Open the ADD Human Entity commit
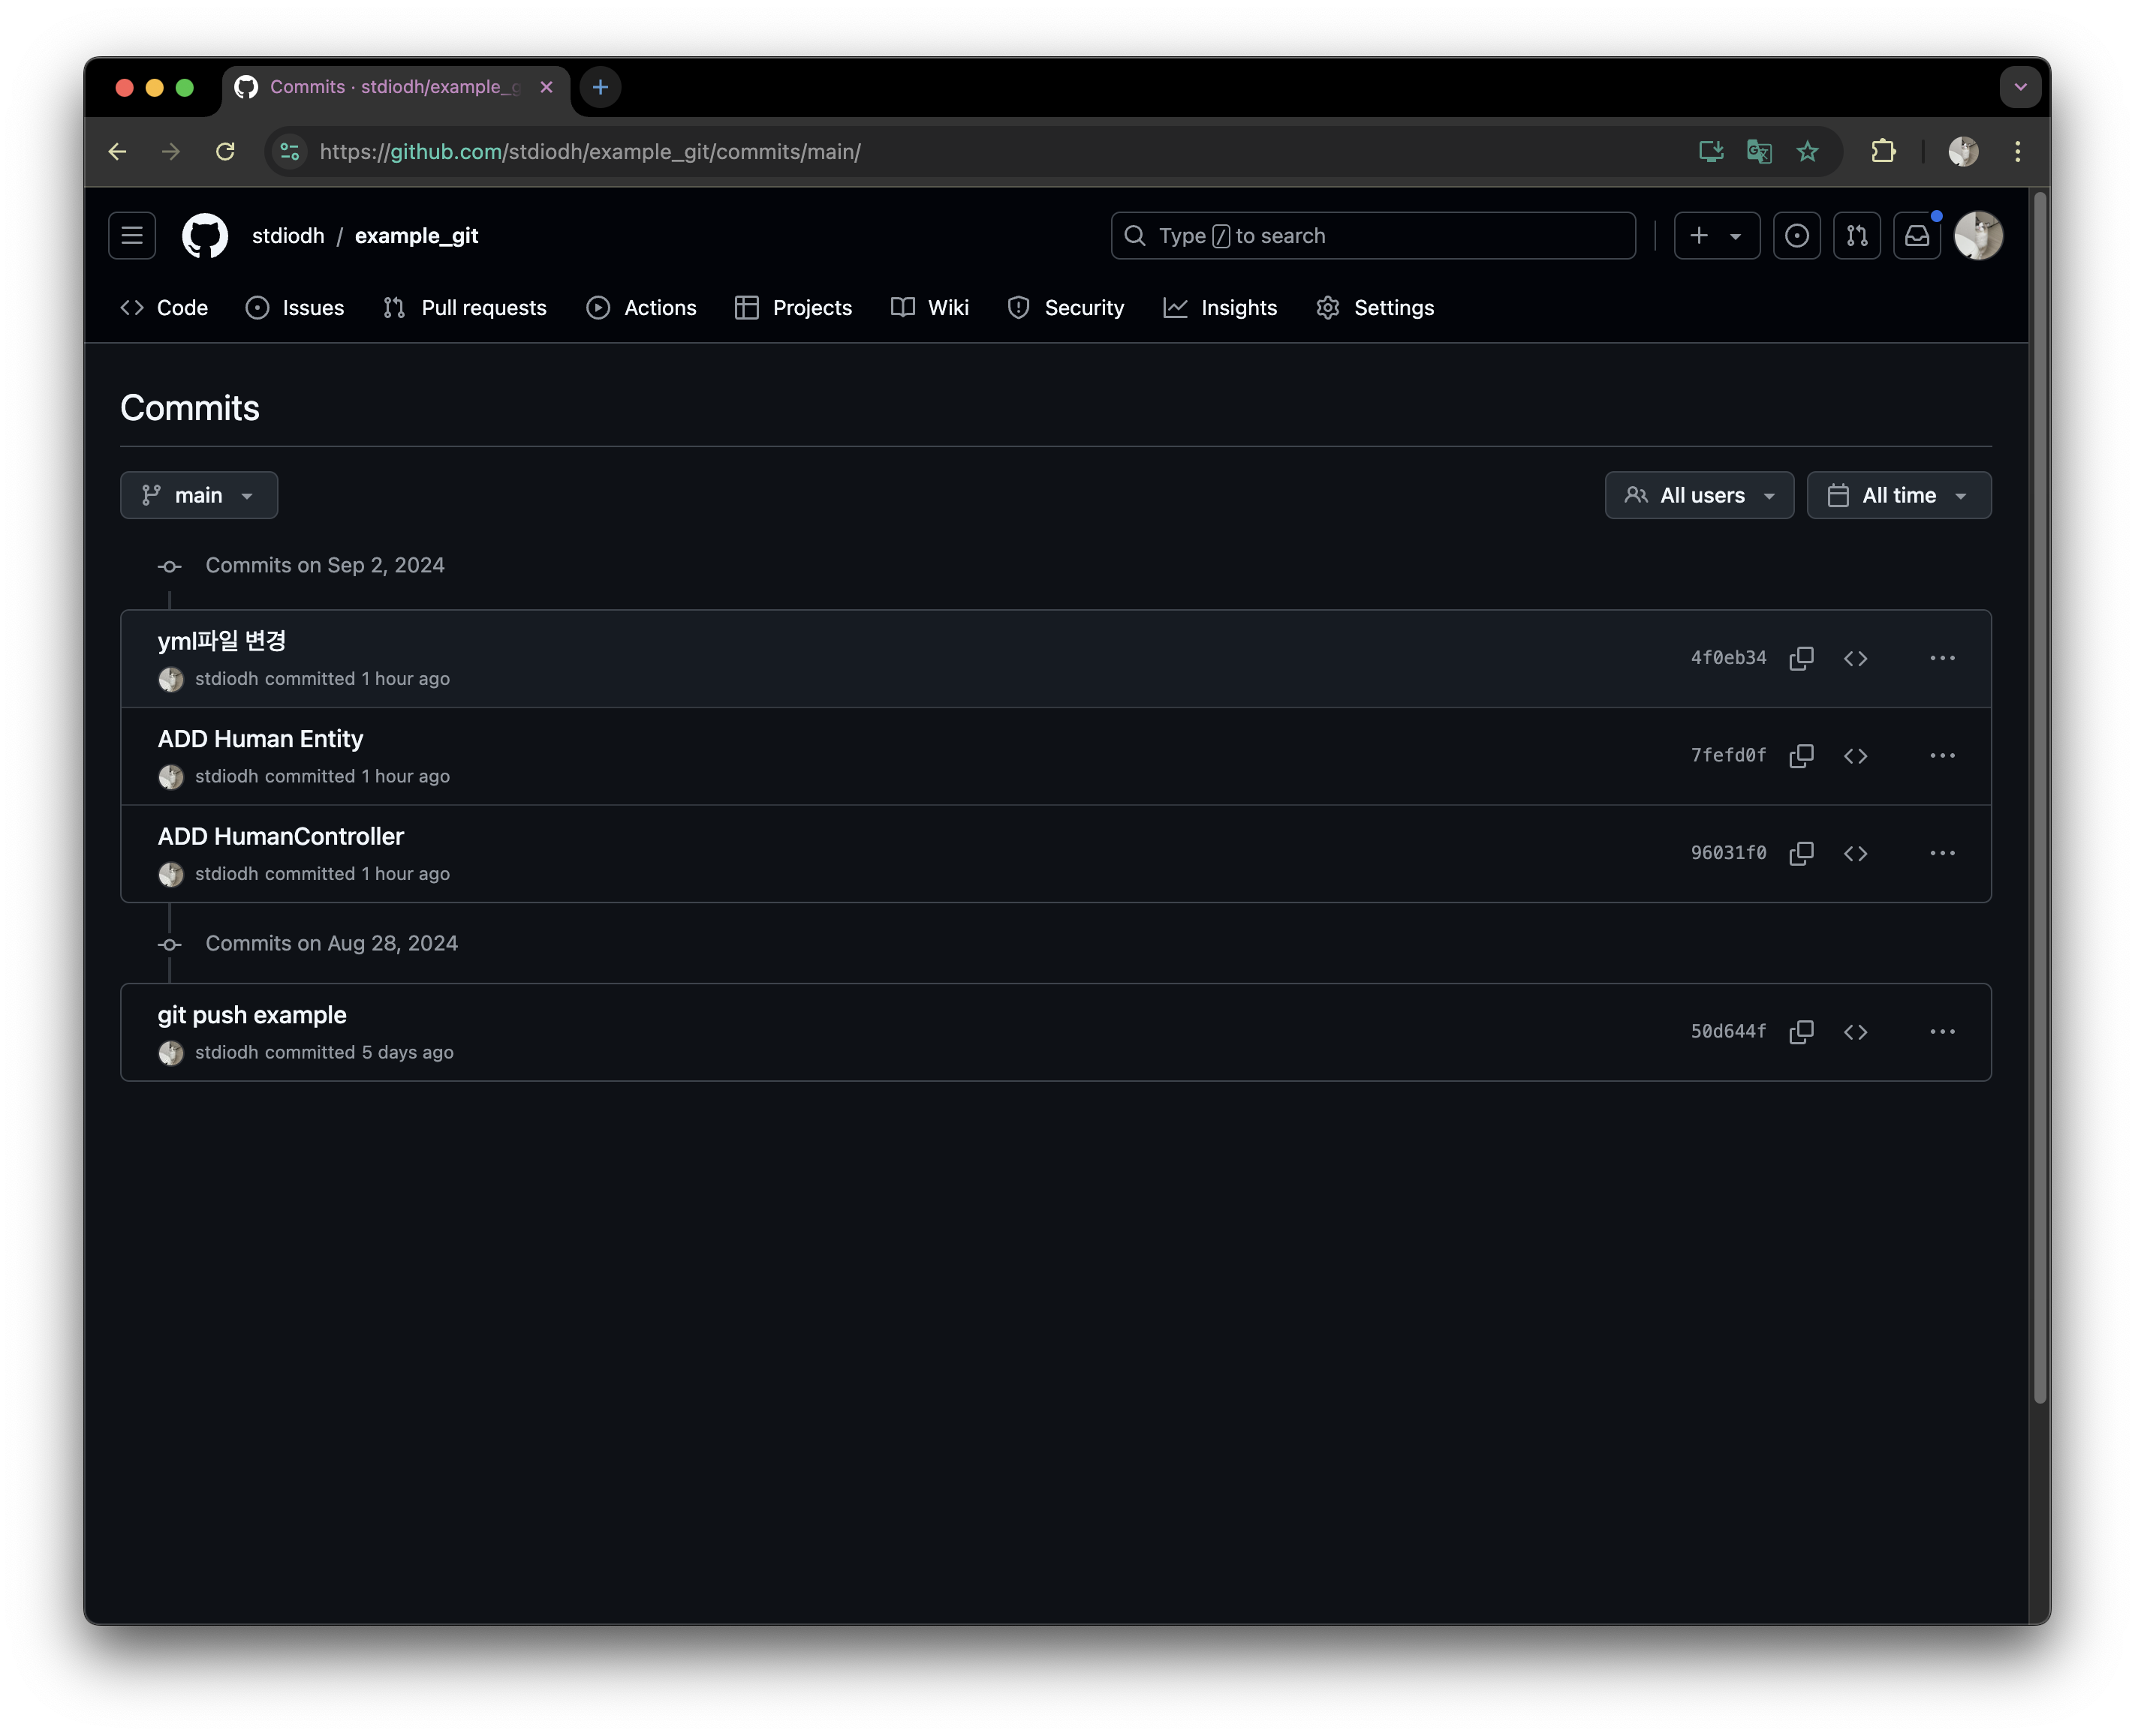Image resolution: width=2135 pixels, height=1736 pixels. point(260,739)
